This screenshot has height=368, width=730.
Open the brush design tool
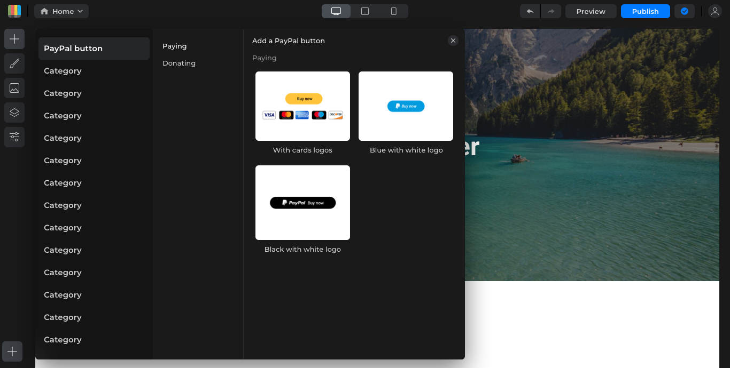[14, 64]
